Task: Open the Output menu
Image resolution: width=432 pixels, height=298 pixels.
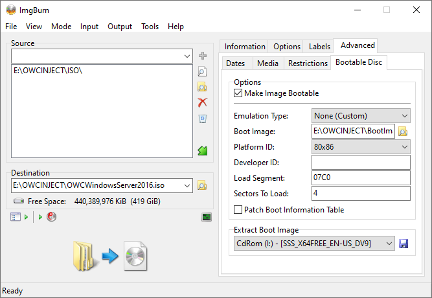Action: (x=120, y=27)
